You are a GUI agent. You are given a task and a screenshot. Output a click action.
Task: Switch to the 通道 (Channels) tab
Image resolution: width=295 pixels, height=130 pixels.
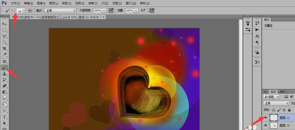coord(282,91)
